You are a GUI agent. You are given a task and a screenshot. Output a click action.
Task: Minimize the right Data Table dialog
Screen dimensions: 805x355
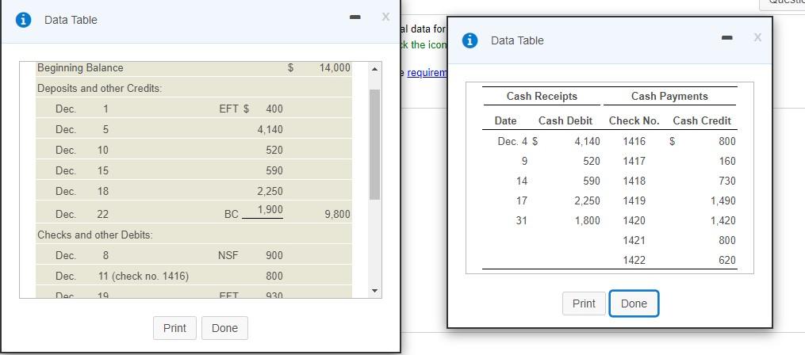point(726,38)
